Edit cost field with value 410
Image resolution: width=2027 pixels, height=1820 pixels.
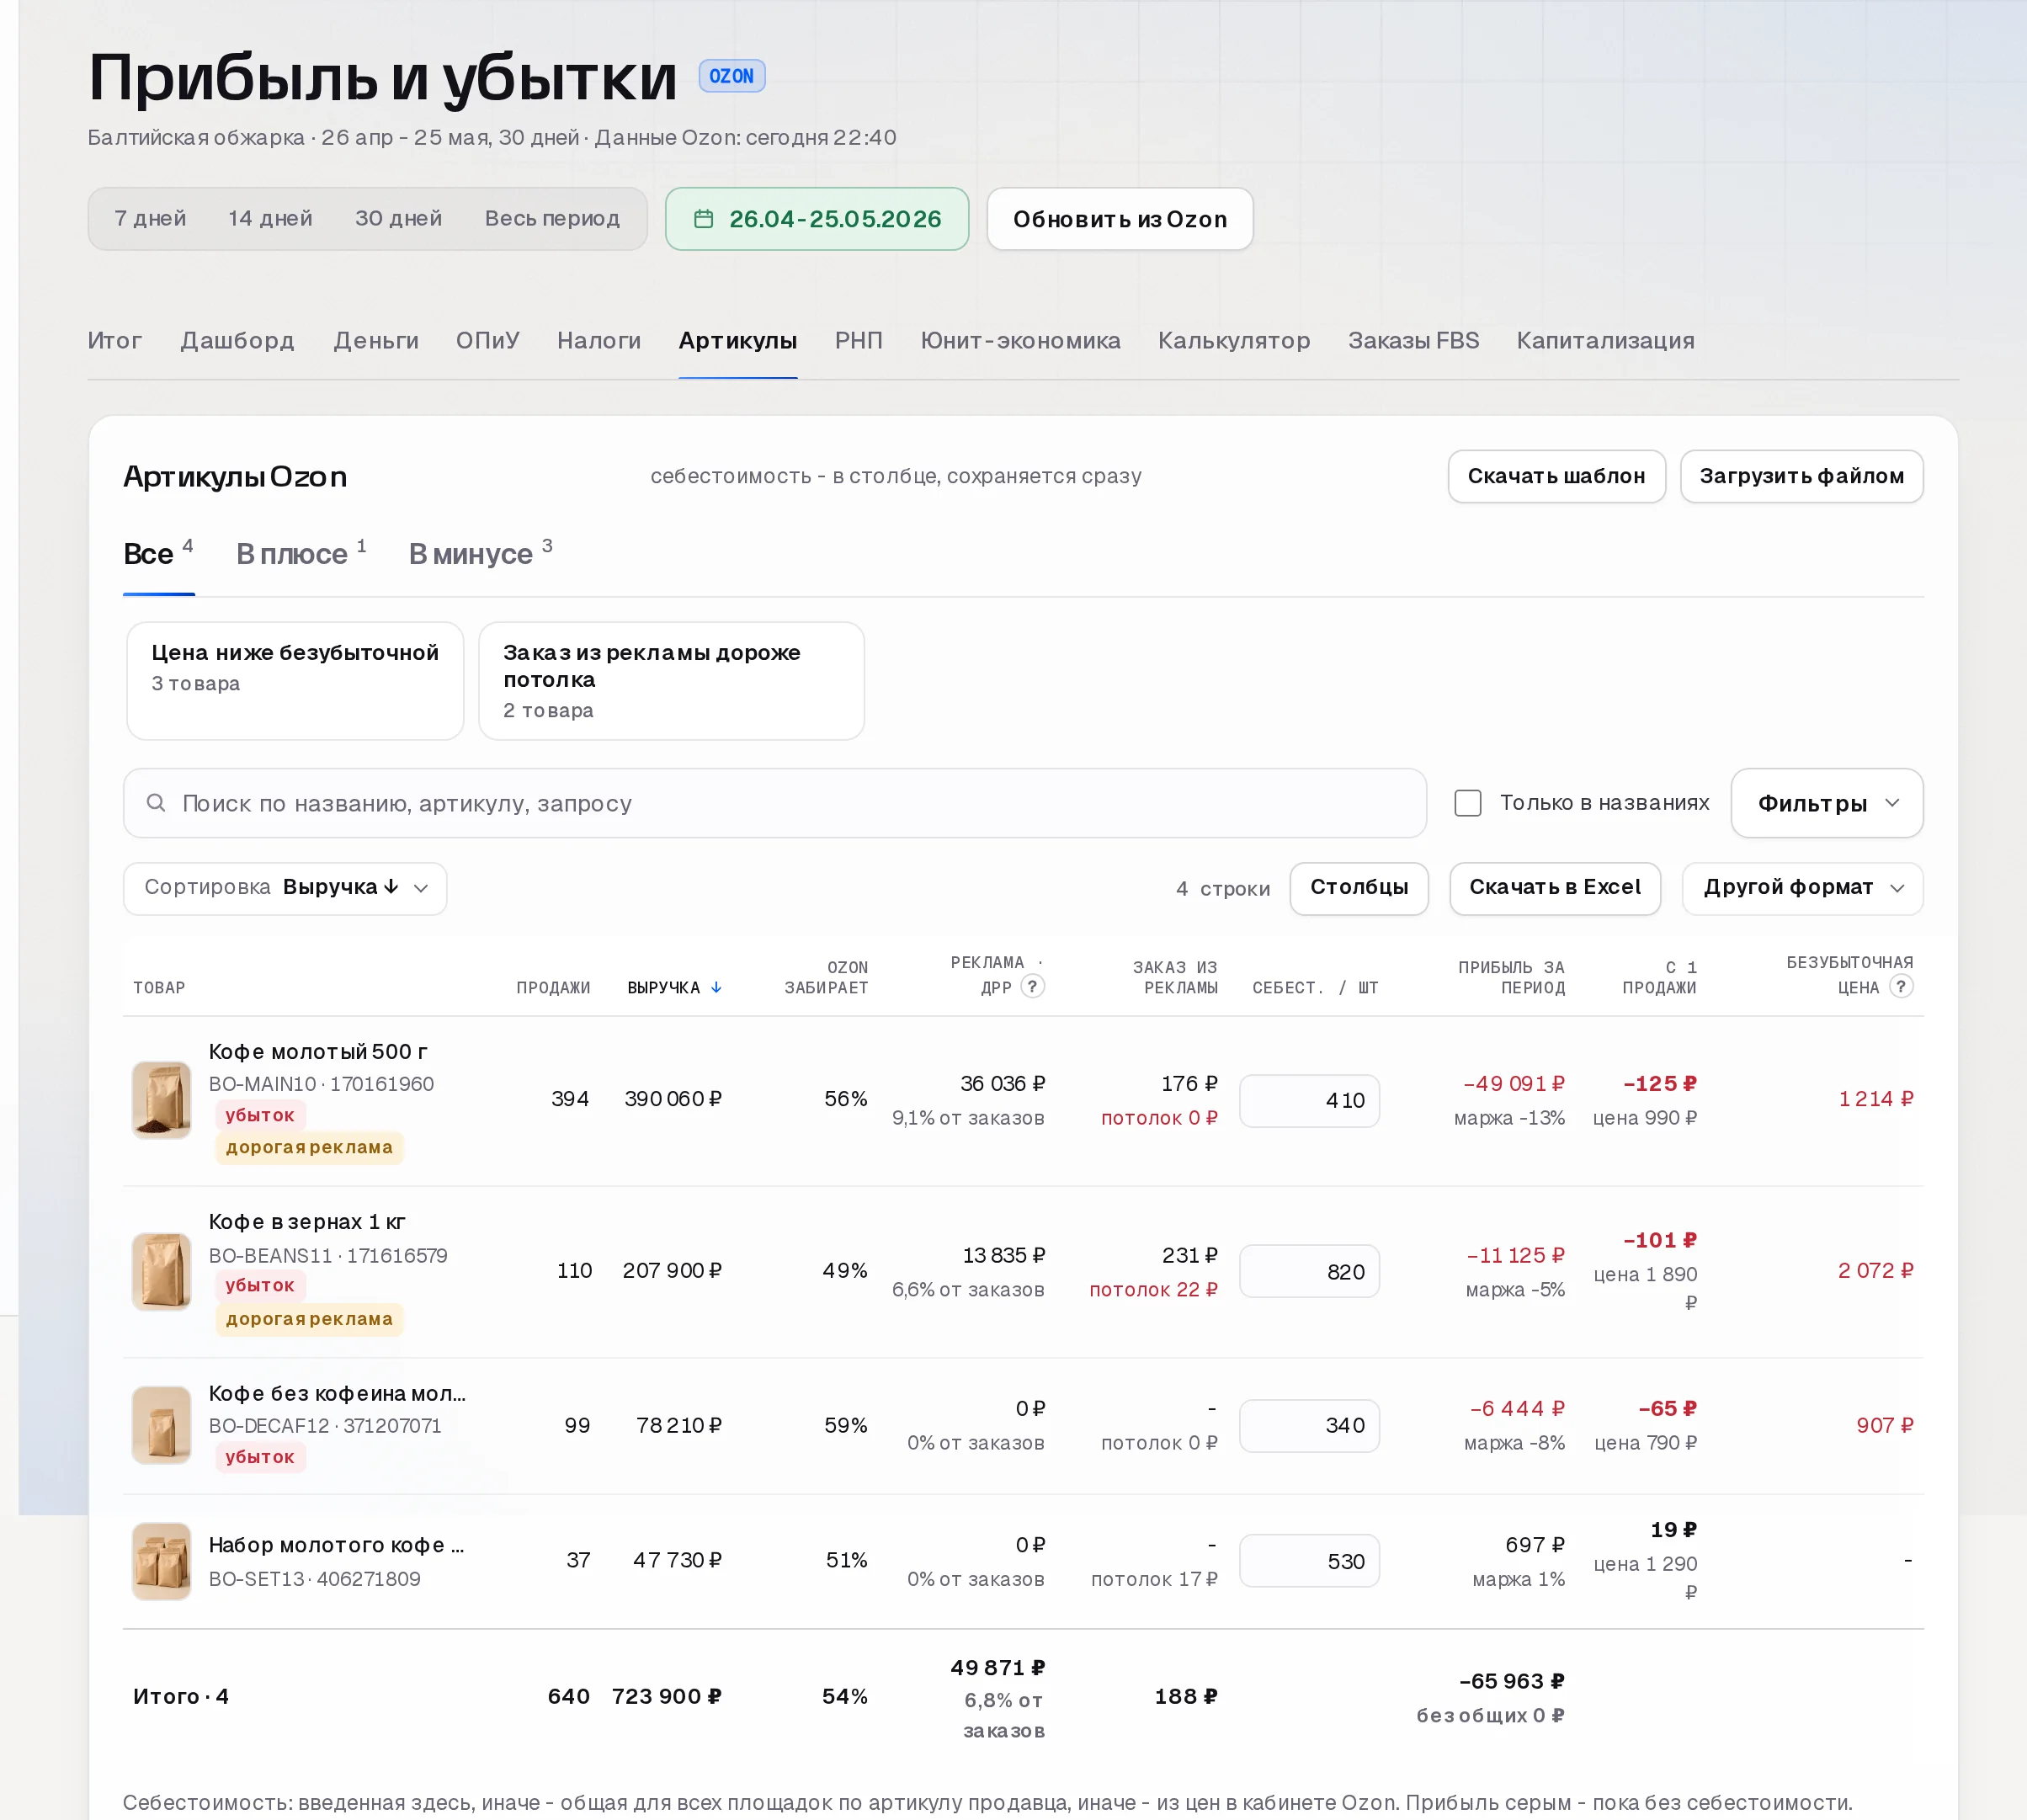pyautogui.click(x=1309, y=1101)
